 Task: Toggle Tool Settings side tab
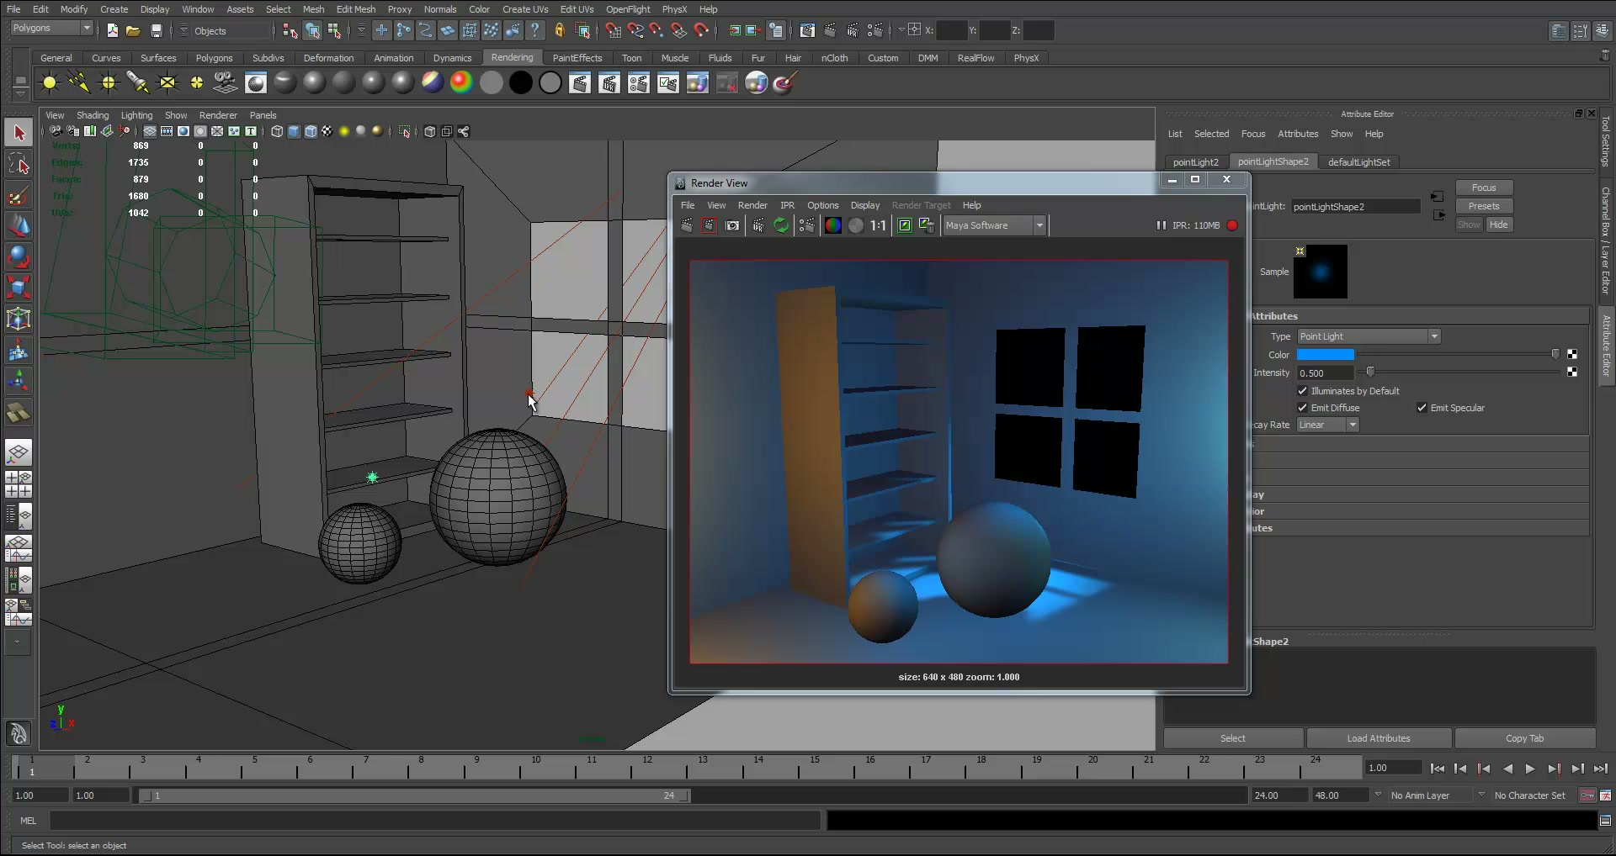[x=1606, y=141]
